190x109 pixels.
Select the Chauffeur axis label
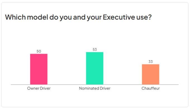[151, 88]
